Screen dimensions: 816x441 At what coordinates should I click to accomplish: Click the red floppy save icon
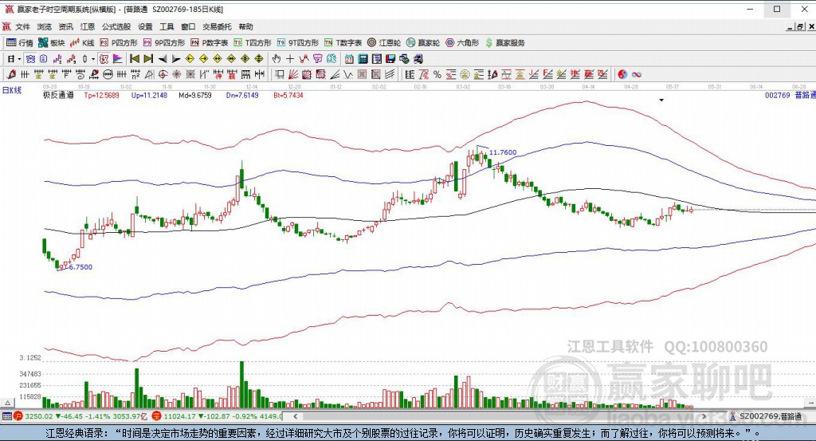pos(390,59)
